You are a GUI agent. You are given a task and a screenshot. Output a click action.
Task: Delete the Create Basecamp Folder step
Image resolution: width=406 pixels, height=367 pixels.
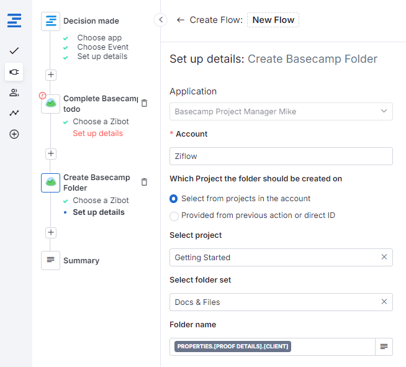144,182
